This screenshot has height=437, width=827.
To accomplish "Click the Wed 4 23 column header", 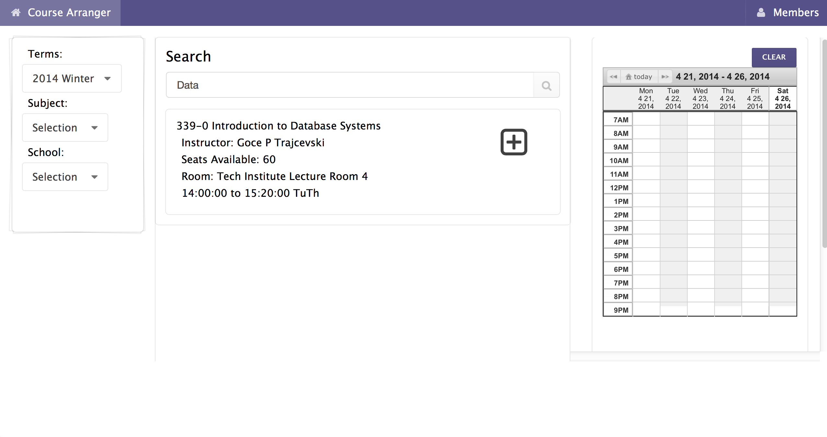I will pos(700,98).
